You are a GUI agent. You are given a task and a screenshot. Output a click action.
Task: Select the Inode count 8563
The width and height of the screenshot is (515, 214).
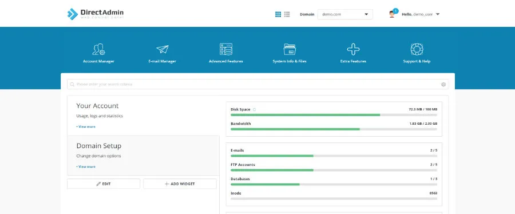click(433, 193)
